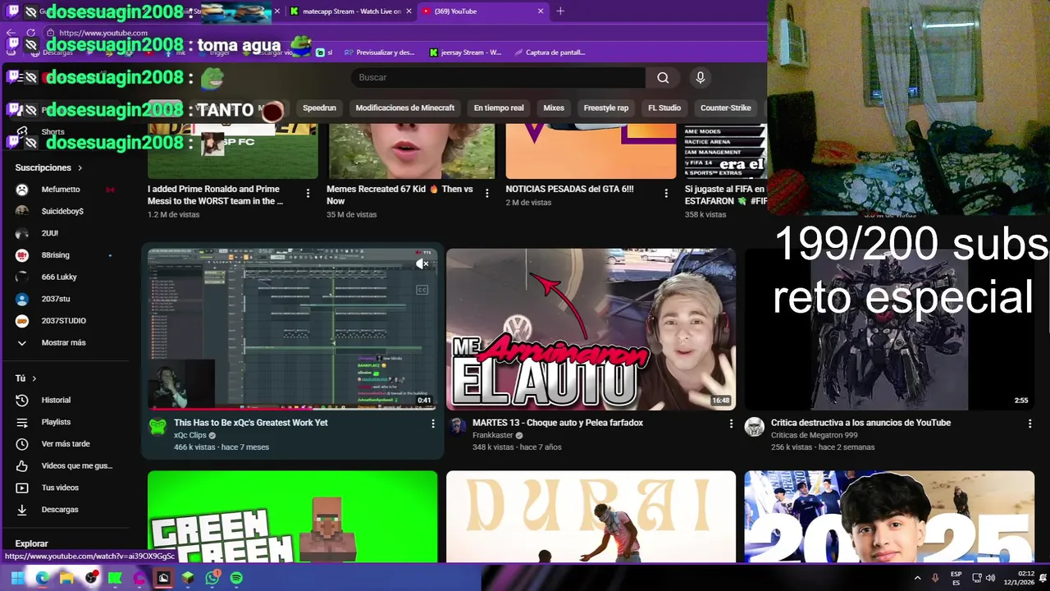Viewport: 1050px width, 591px height.
Task: Filter feed by Mixes chip
Action: [554, 108]
